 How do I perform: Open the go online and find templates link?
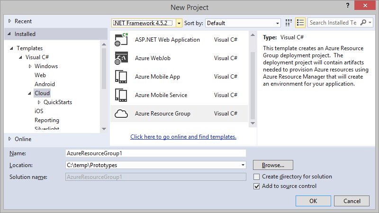click(x=183, y=137)
